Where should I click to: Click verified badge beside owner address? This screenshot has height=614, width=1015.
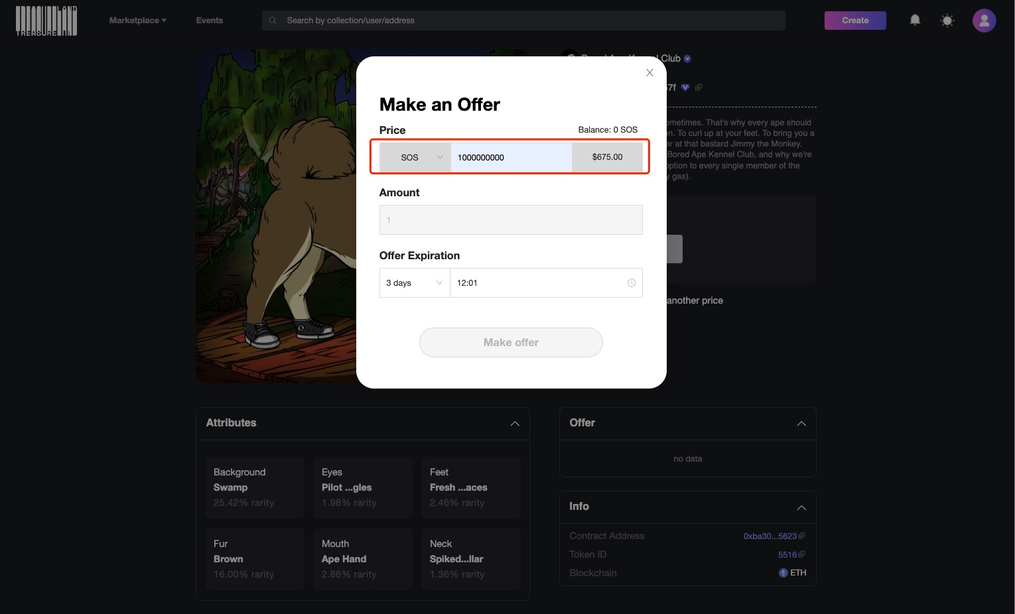click(685, 88)
